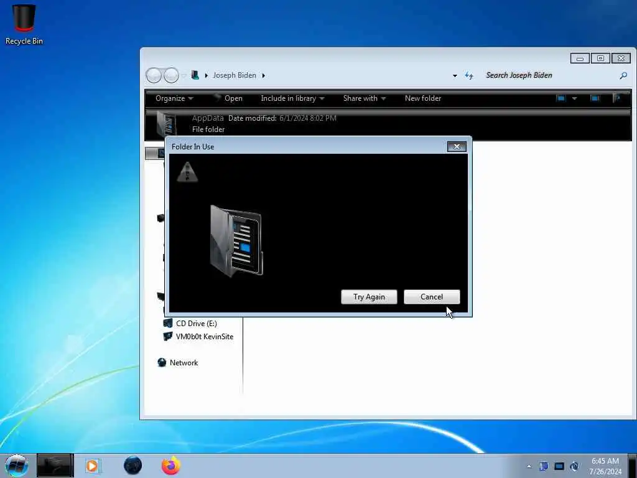This screenshot has width=637, height=478.
Task: Click the user folder icon in address bar
Action: tap(195, 75)
